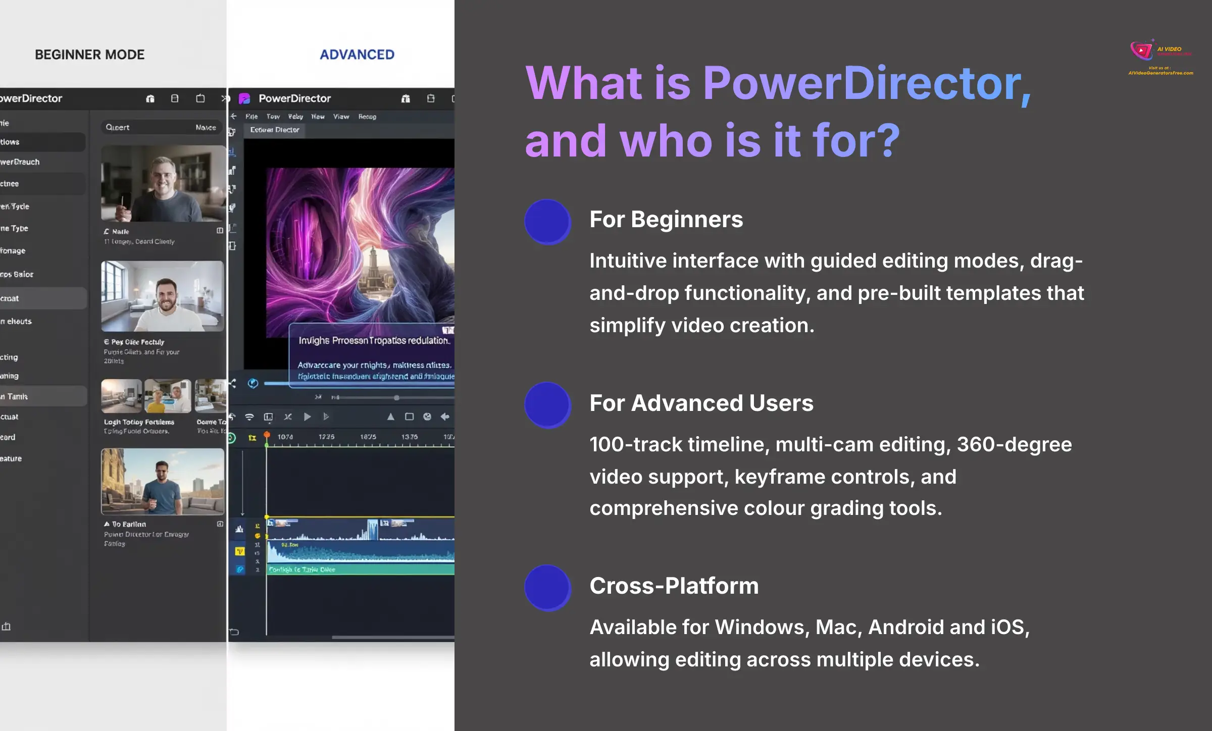Toggle the yellow V track icon in the timeline
The height and width of the screenshot is (731, 1212).
click(x=240, y=551)
